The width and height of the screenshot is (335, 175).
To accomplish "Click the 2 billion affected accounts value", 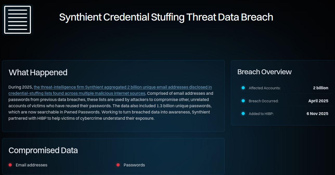I will click(x=320, y=88).
